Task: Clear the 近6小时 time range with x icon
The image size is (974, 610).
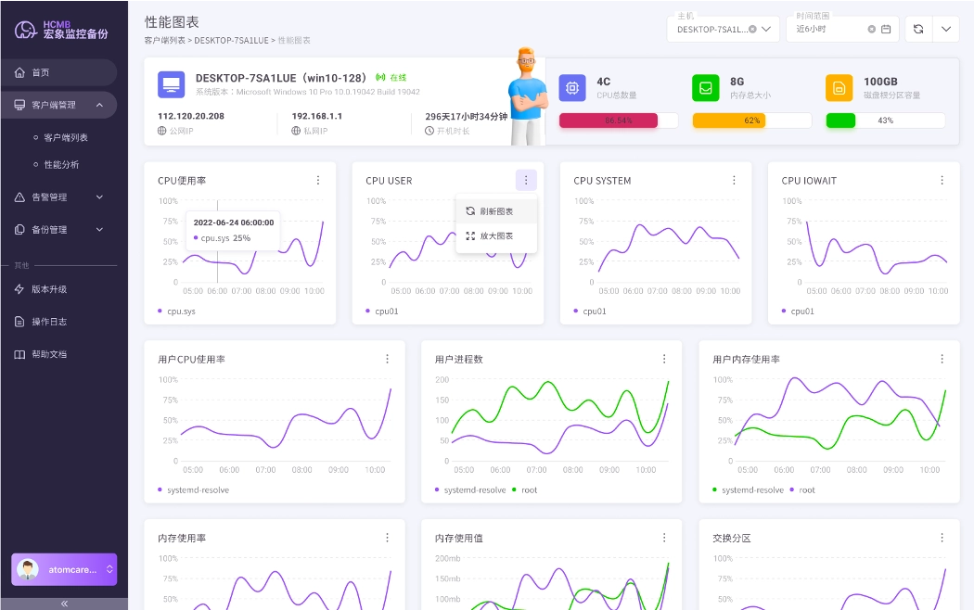Action: click(872, 29)
